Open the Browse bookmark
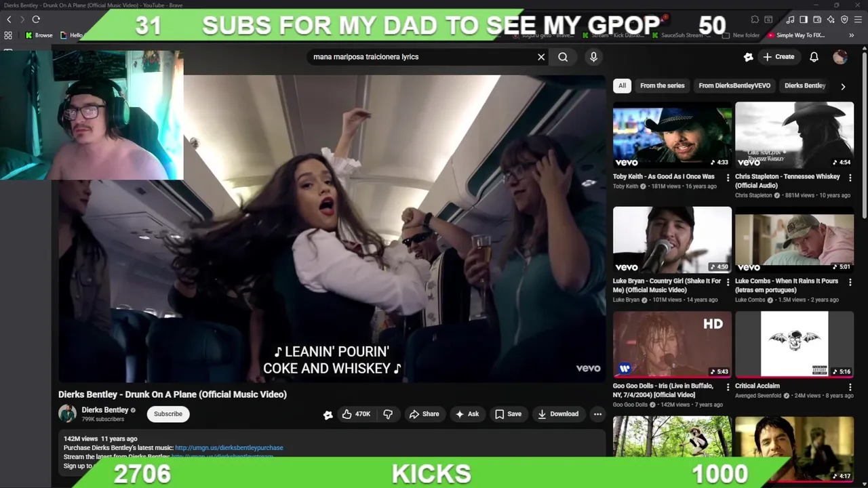Image resolution: width=868 pixels, height=488 pixels. pos(39,35)
